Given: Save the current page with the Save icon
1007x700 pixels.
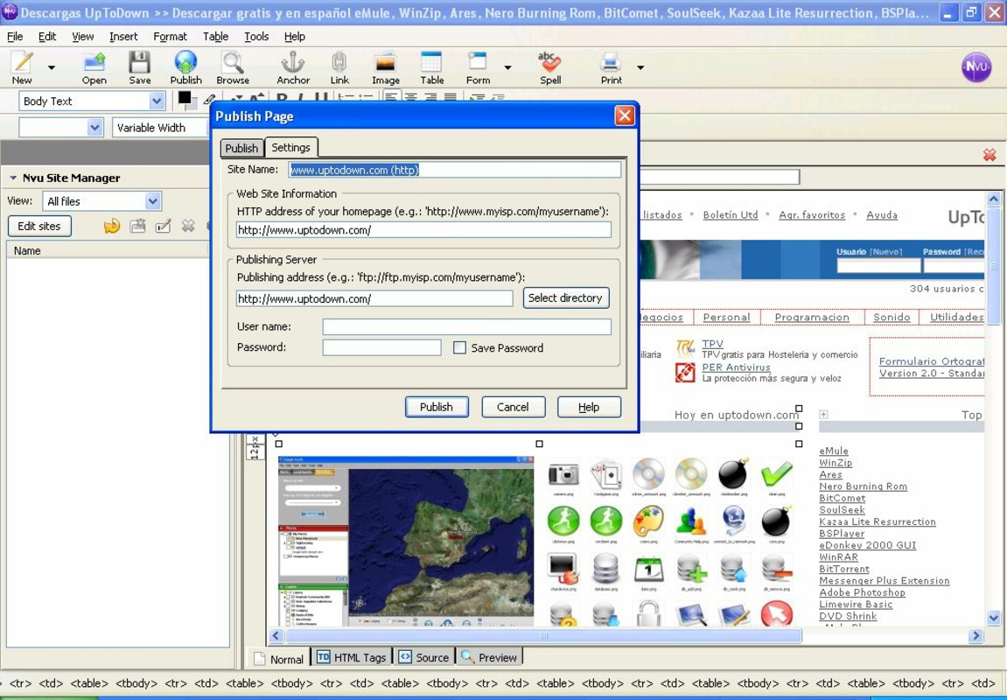Looking at the screenshot, I should tap(139, 68).
